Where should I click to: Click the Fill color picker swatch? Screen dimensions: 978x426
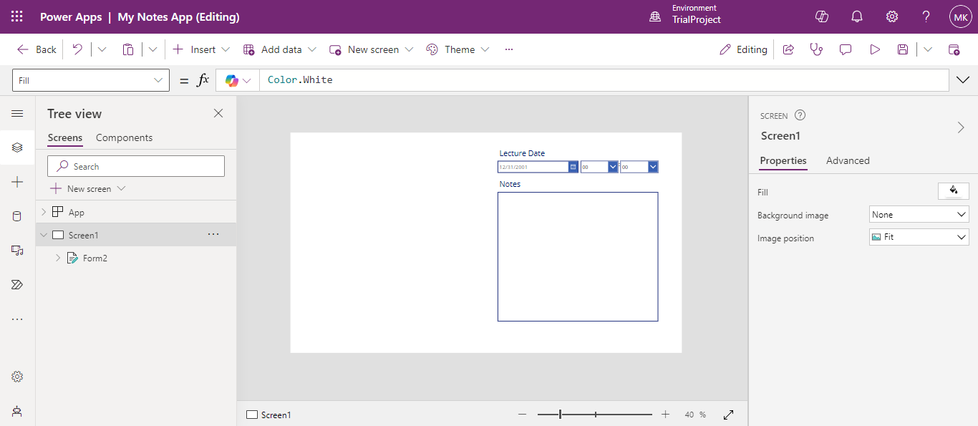(x=953, y=190)
